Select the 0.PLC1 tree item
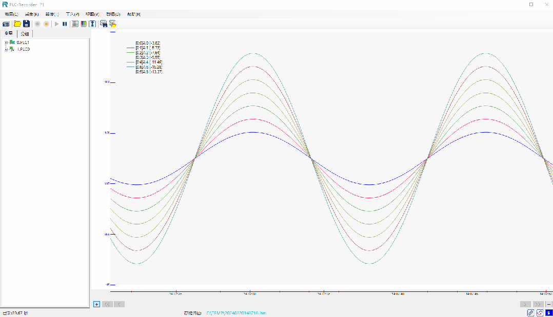Viewport: 553px width, 317px height. [x=23, y=43]
